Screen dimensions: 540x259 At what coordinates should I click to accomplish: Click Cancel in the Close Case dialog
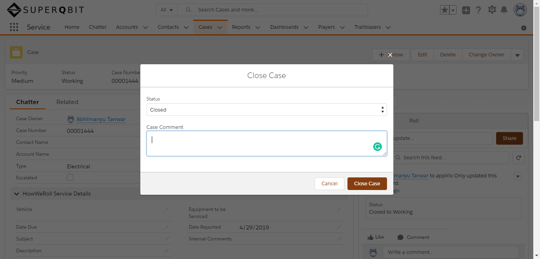329,184
